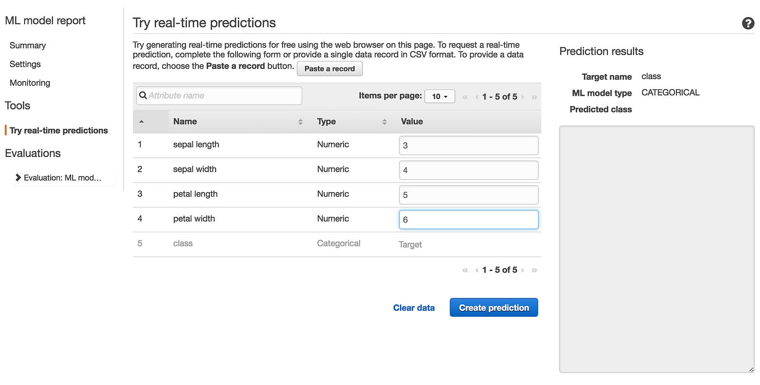Toggle row number sort arrow in header
This screenshot has height=385, width=760.
click(x=142, y=122)
